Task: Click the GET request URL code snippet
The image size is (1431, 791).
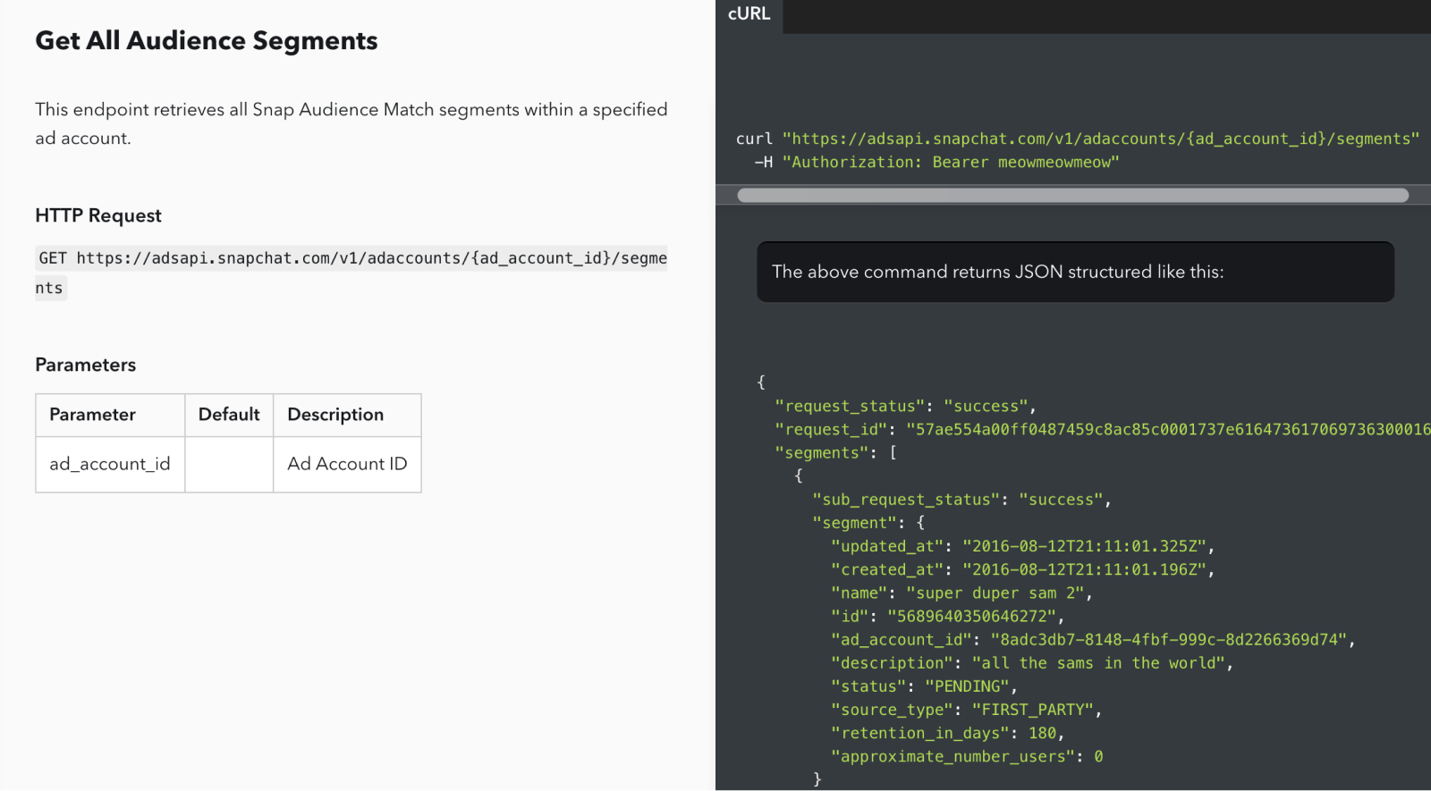Action: point(352,259)
